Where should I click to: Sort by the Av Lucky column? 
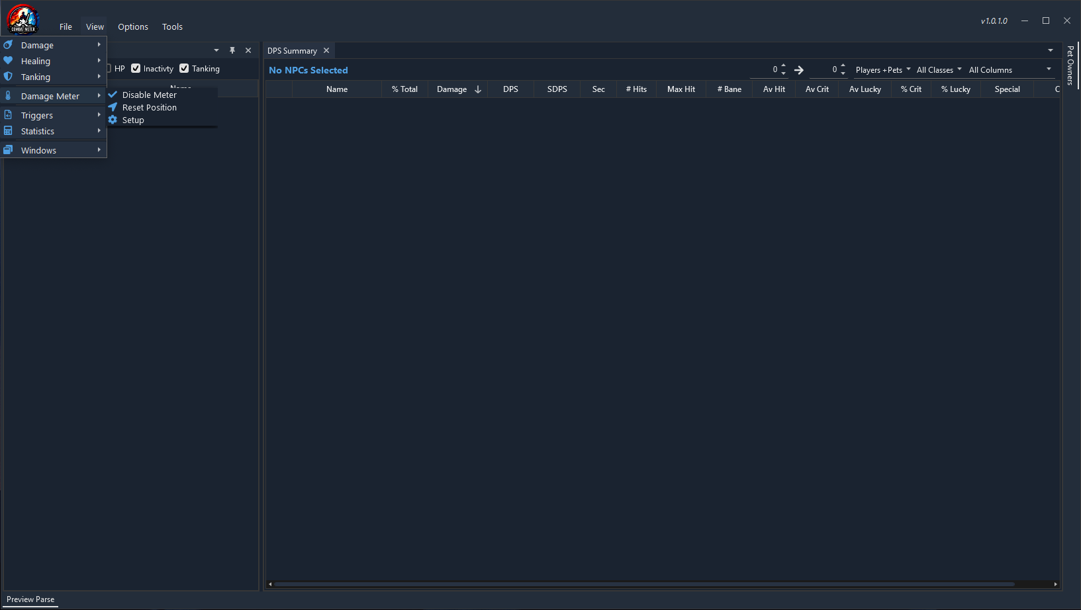click(865, 89)
